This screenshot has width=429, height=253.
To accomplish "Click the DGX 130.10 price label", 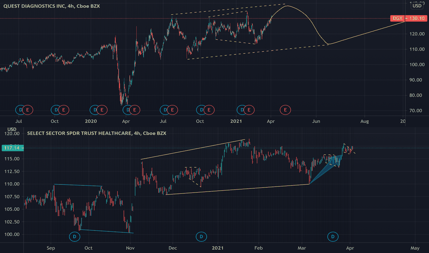I will pos(408,18).
